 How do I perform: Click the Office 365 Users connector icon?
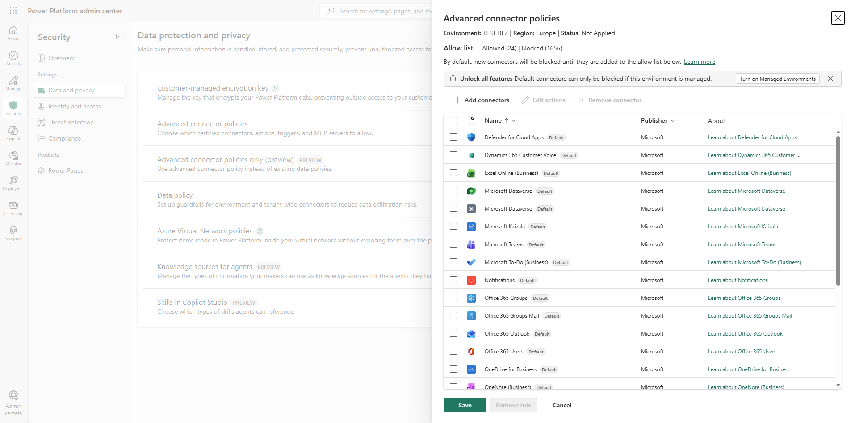(471, 352)
